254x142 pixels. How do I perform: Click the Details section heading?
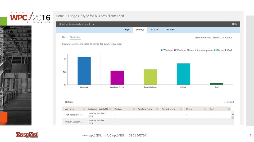tap(69, 102)
